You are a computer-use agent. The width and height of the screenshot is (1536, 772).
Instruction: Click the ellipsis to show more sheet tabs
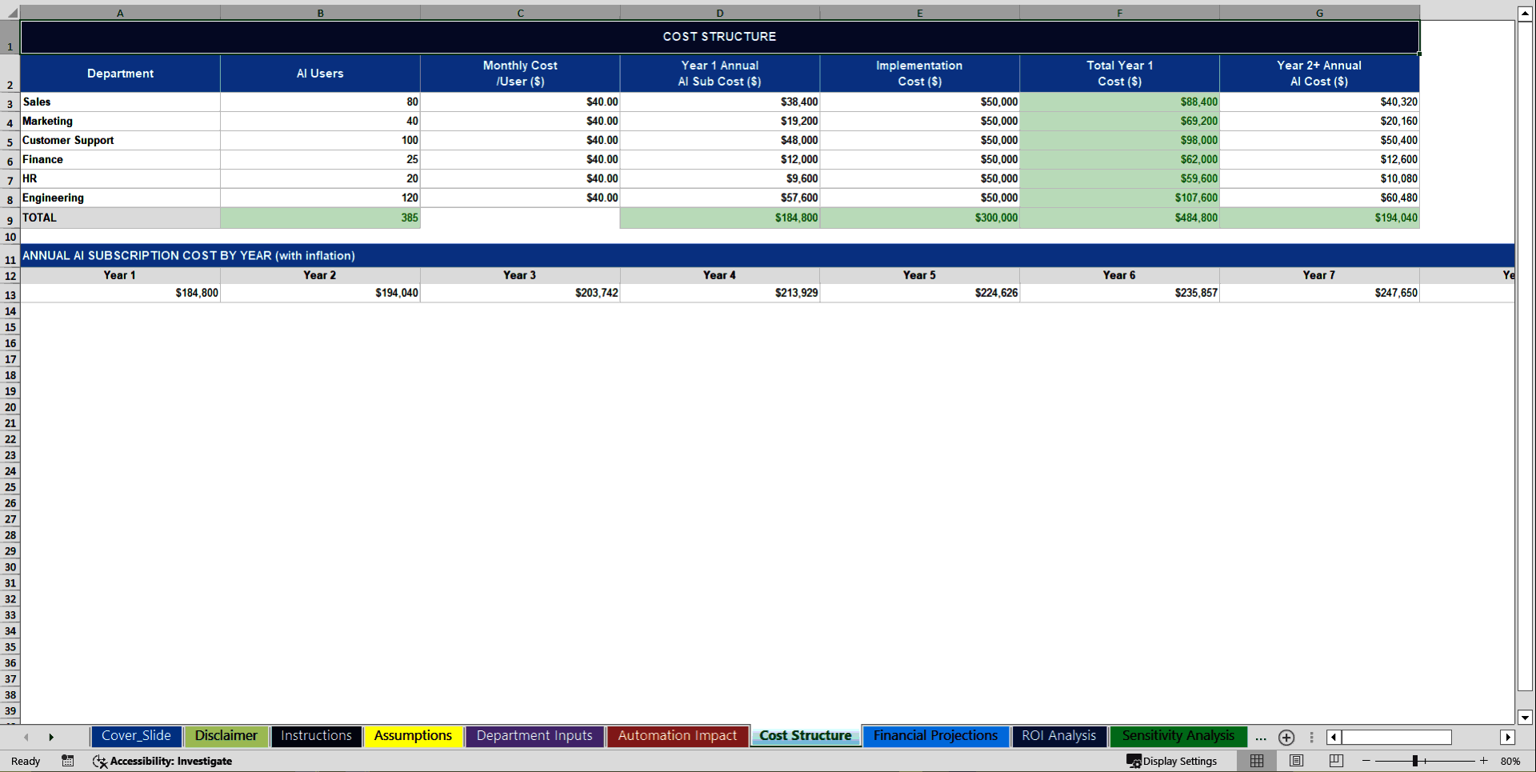(x=1261, y=738)
